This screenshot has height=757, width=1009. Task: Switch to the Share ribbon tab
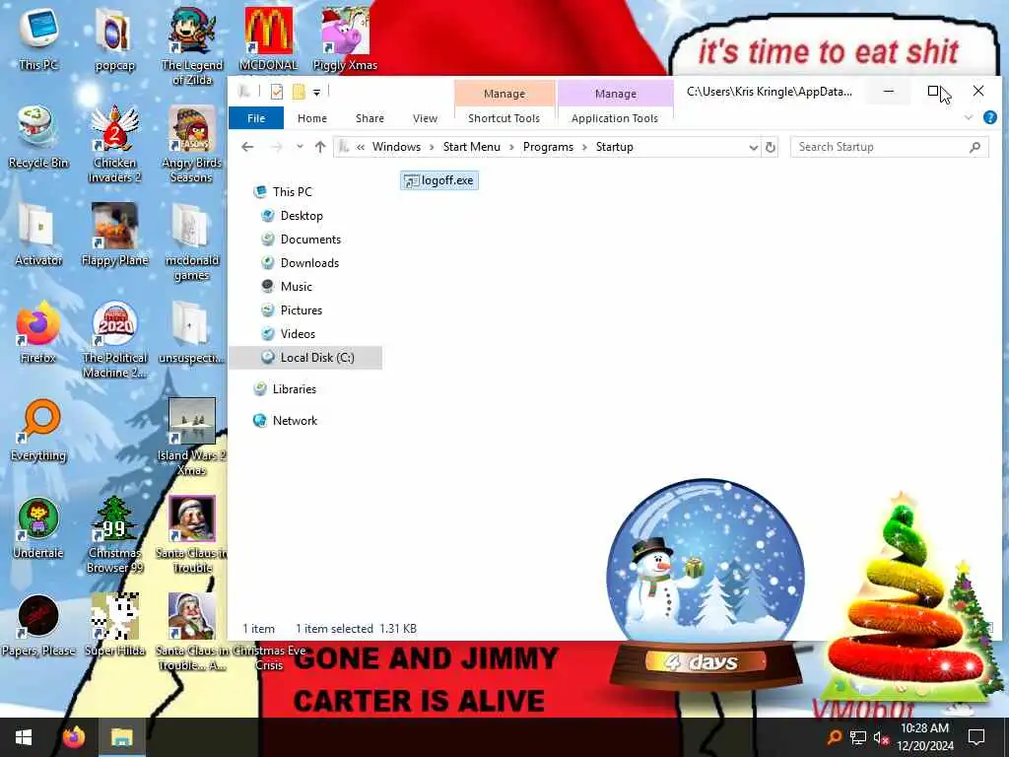click(370, 118)
